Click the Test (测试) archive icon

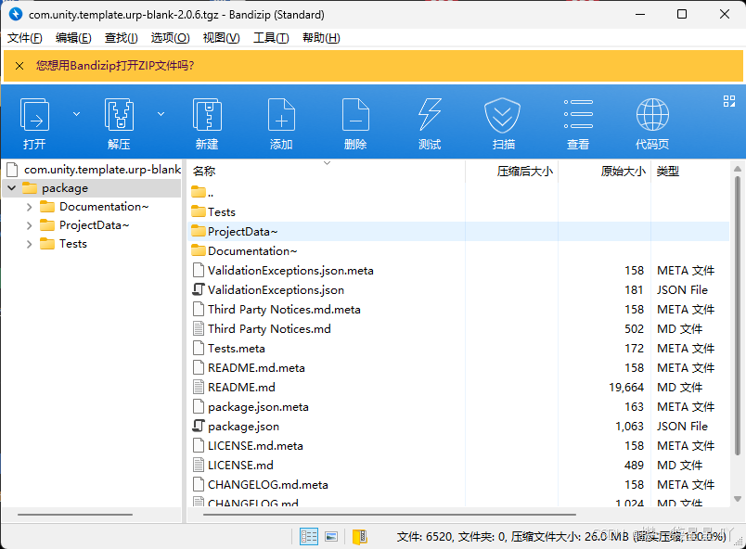(430, 115)
